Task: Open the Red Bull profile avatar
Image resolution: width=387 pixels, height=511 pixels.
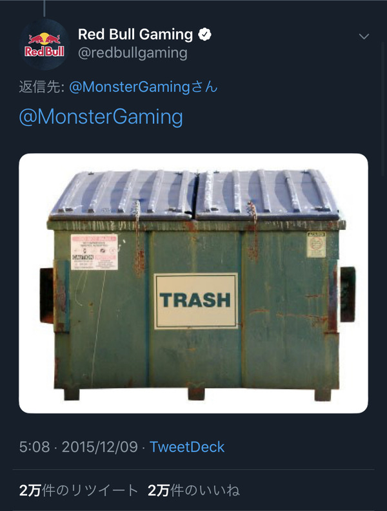Action: point(45,45)
